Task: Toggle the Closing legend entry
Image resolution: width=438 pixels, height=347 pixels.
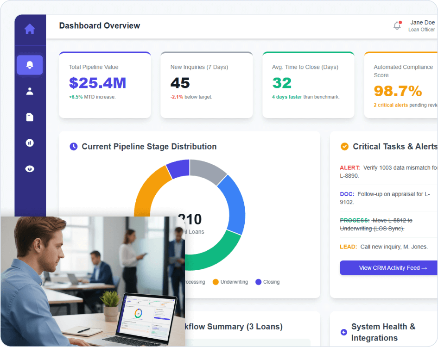Action: [x=267, y=282]
